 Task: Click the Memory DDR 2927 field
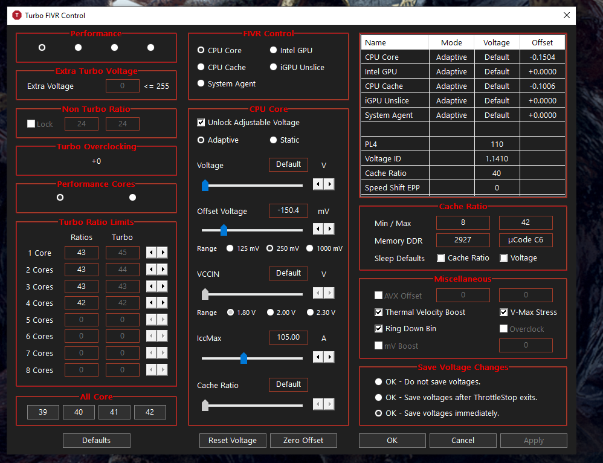point(463,240)
